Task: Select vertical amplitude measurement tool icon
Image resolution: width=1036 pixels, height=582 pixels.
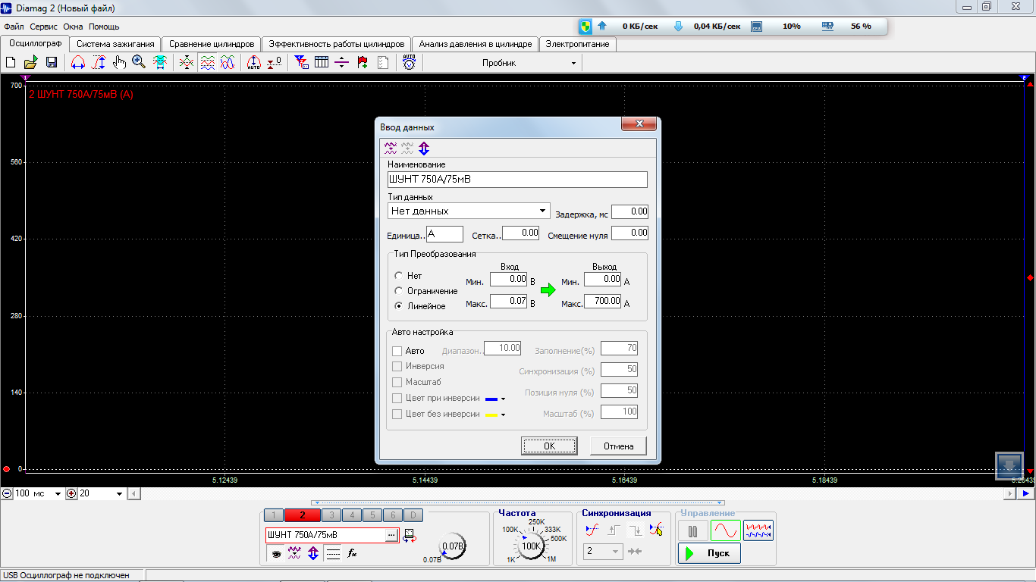Action: (x=99, y=63)
